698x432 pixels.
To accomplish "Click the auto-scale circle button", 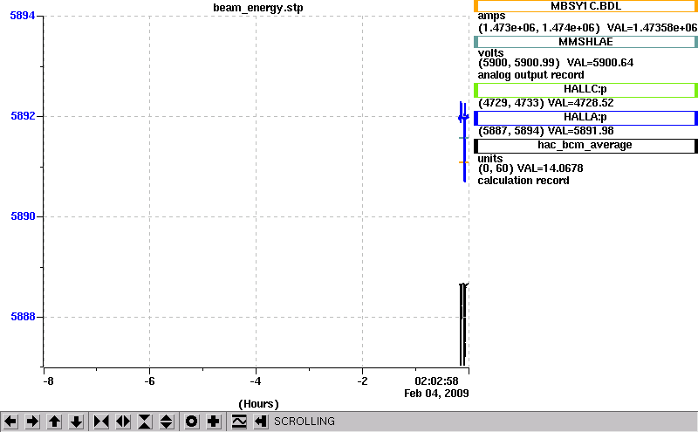I will click(x=192, y=422).
